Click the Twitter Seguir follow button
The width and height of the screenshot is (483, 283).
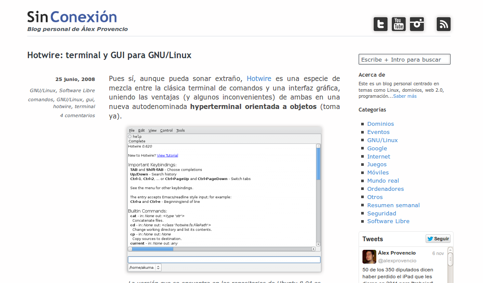(438, 239)
